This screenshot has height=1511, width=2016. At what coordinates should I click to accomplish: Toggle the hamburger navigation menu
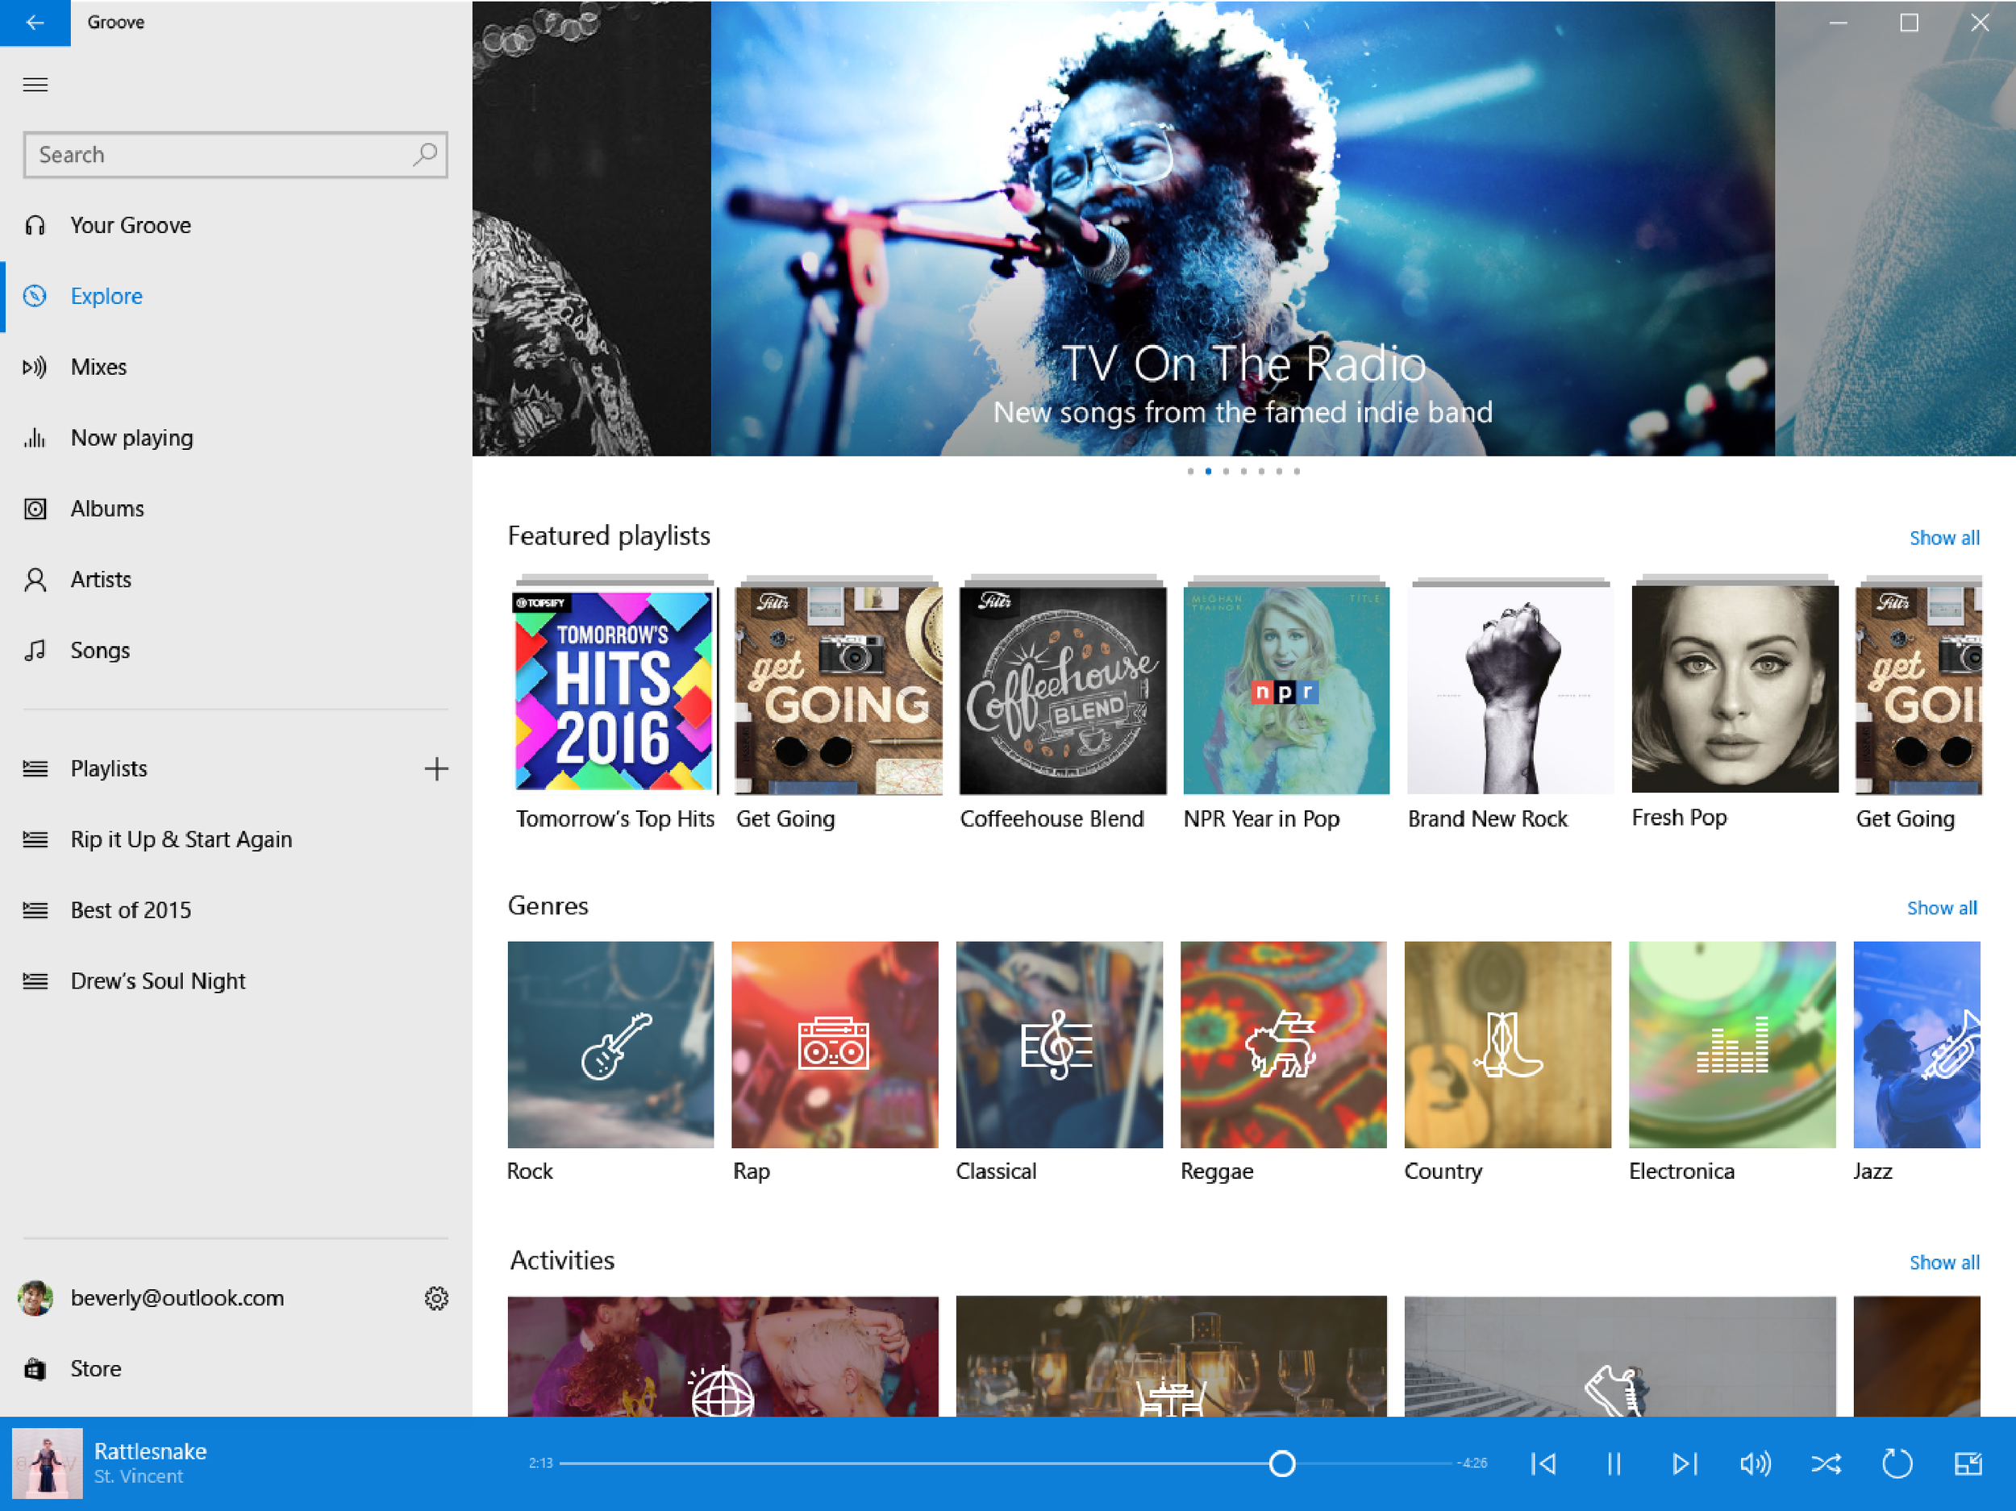coord(35,85)
